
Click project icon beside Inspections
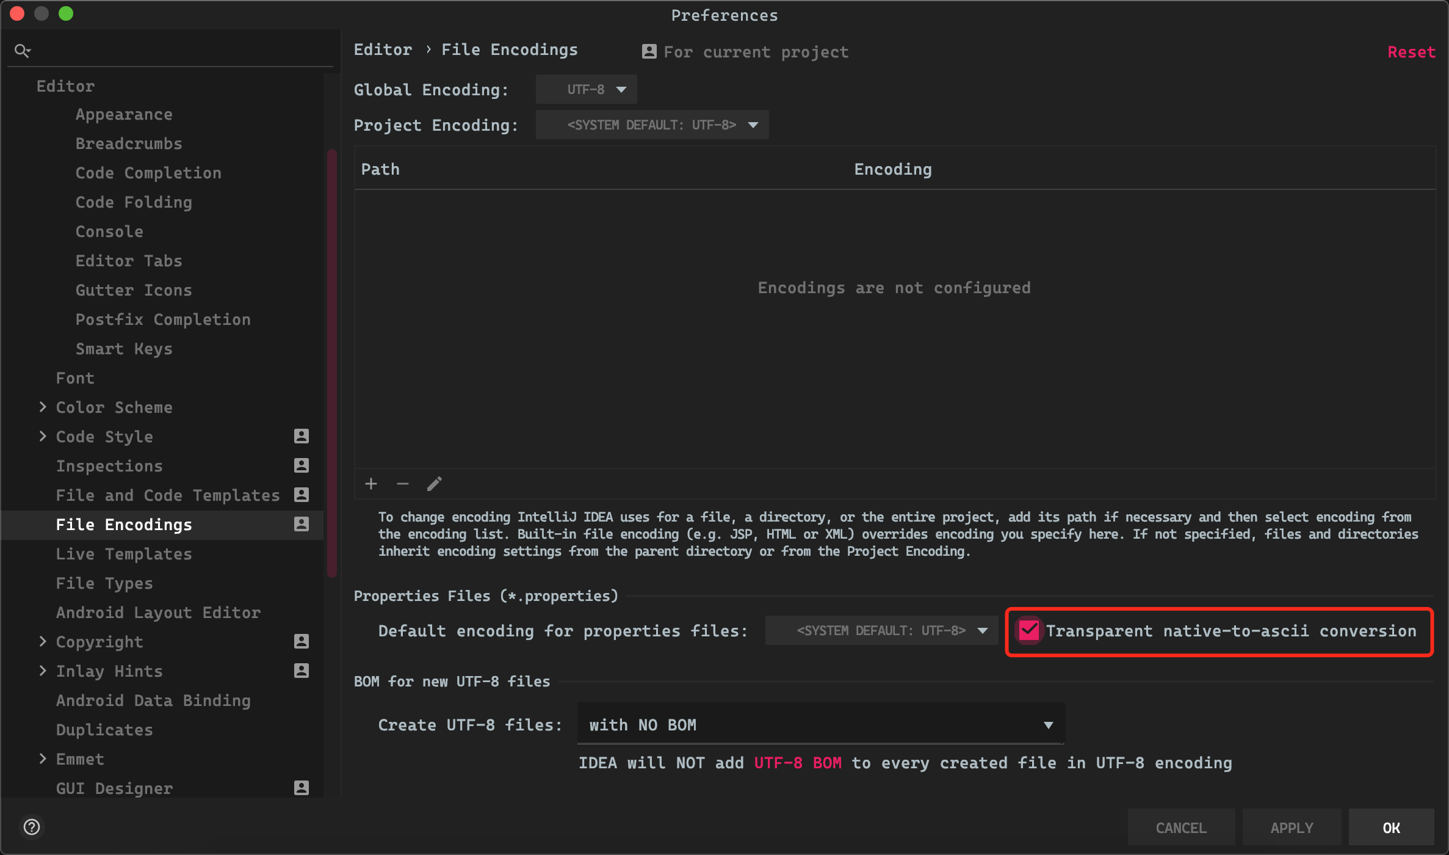(x=302, y=465)
